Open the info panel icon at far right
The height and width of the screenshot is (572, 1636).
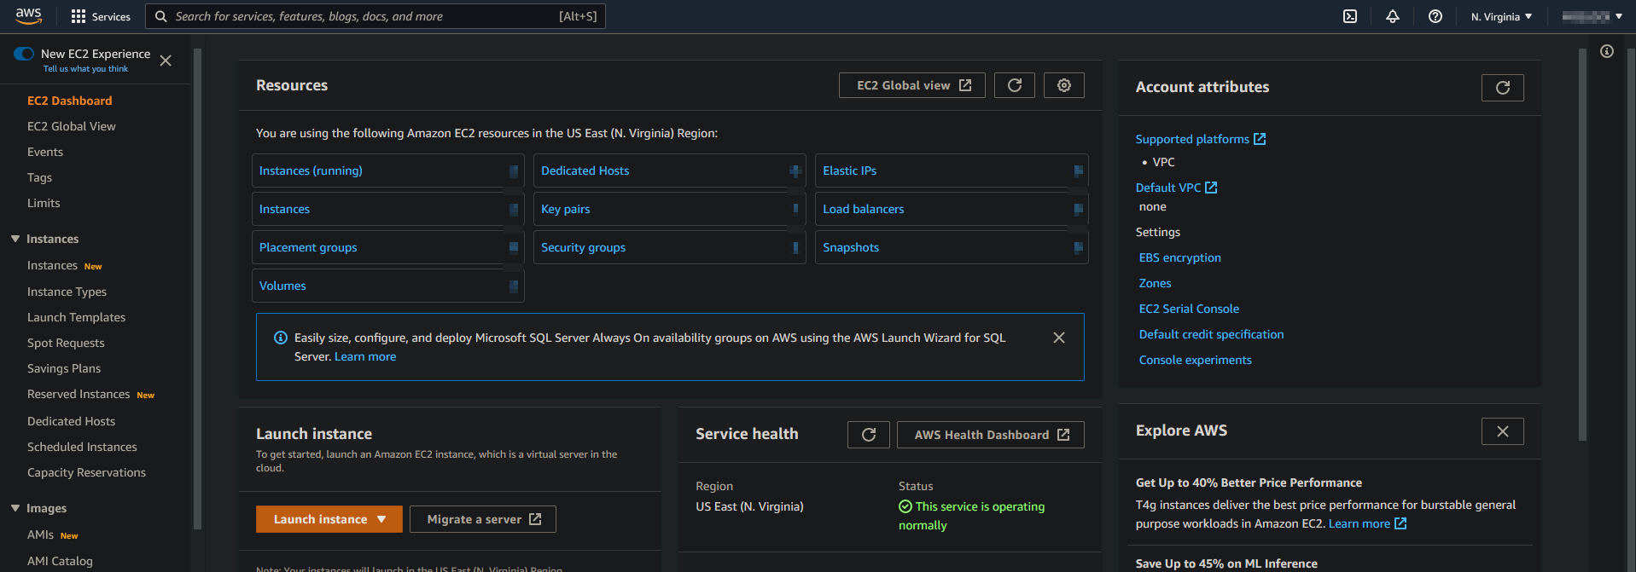coord(1607,51)
